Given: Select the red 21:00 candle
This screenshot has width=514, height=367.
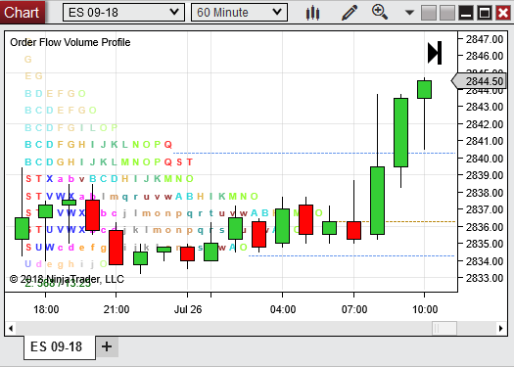Looking at the screenshot, I should (117, 248).
